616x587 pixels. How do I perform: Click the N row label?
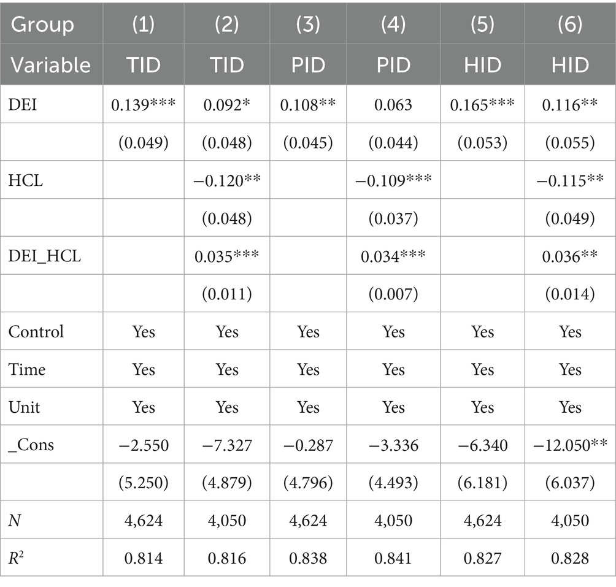[x=14, y=521]
